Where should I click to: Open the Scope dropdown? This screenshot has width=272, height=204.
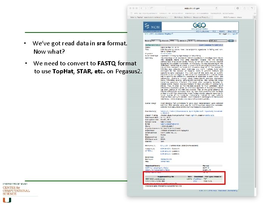tap(156, 41)
